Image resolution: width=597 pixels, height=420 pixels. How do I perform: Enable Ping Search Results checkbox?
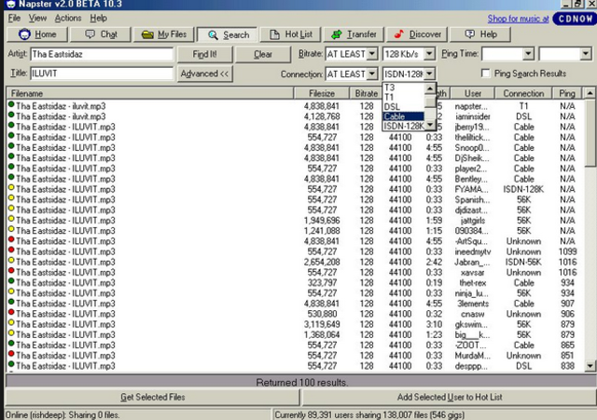click(485, 74)
